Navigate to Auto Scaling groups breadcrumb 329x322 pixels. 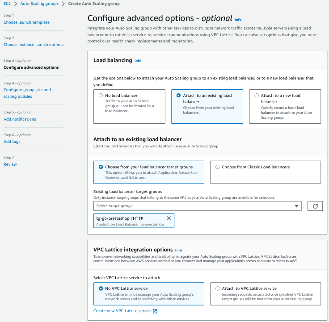pos(39,4)
